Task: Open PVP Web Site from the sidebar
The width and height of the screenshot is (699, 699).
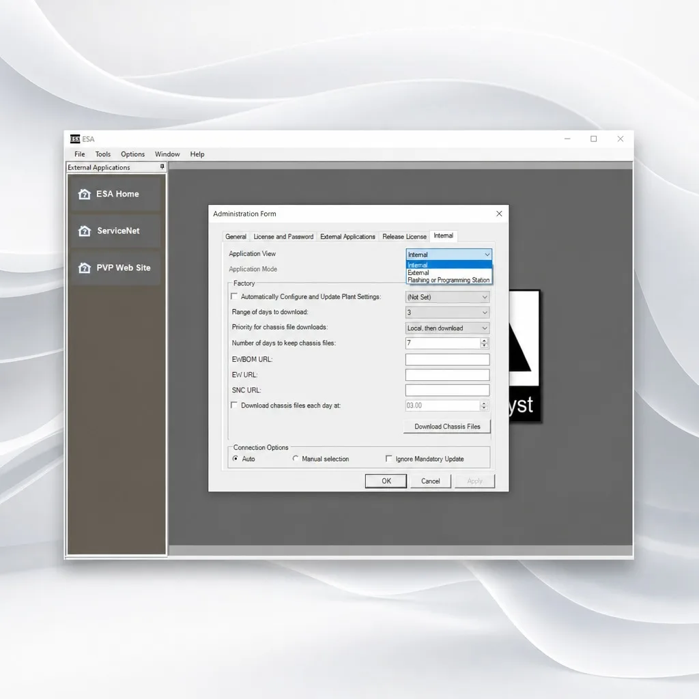Action: pos(115,268)
